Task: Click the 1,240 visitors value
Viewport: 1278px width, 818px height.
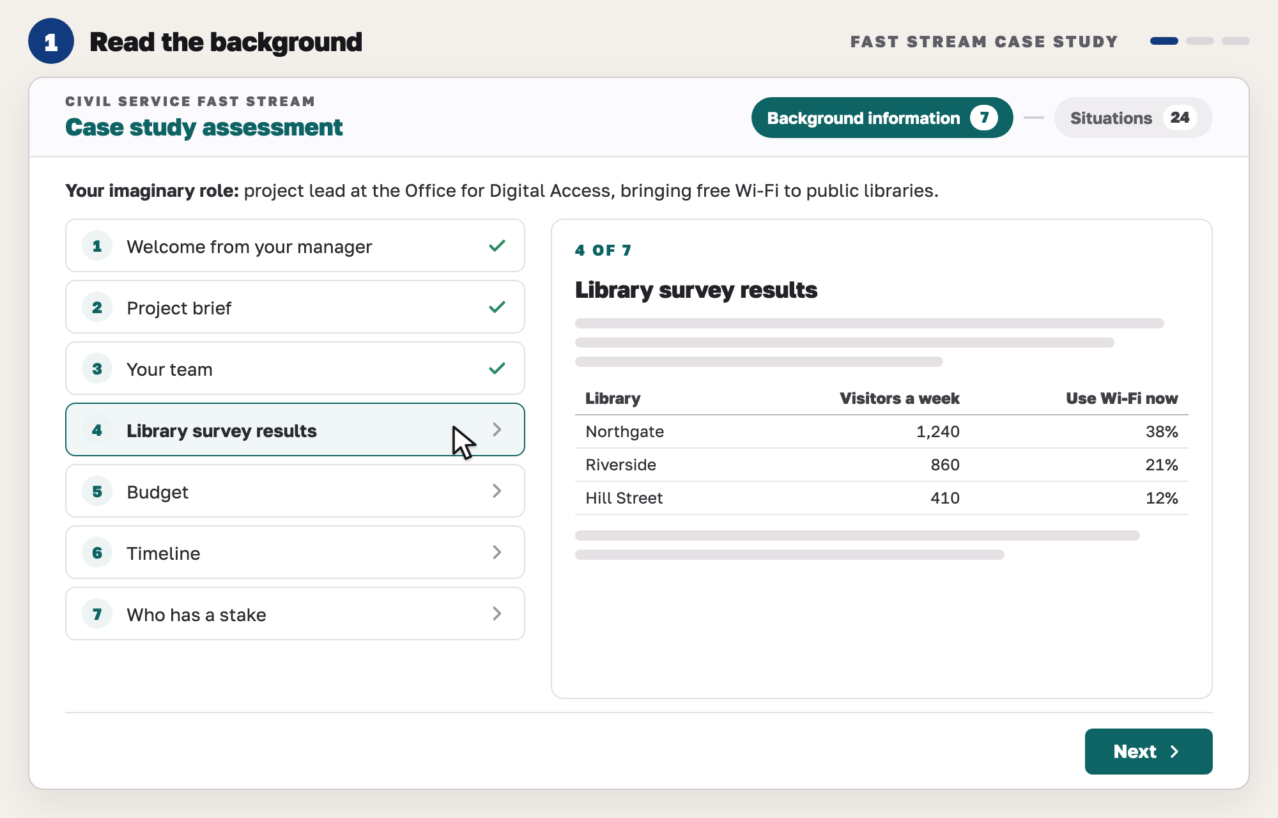Action: click(938, 432)
